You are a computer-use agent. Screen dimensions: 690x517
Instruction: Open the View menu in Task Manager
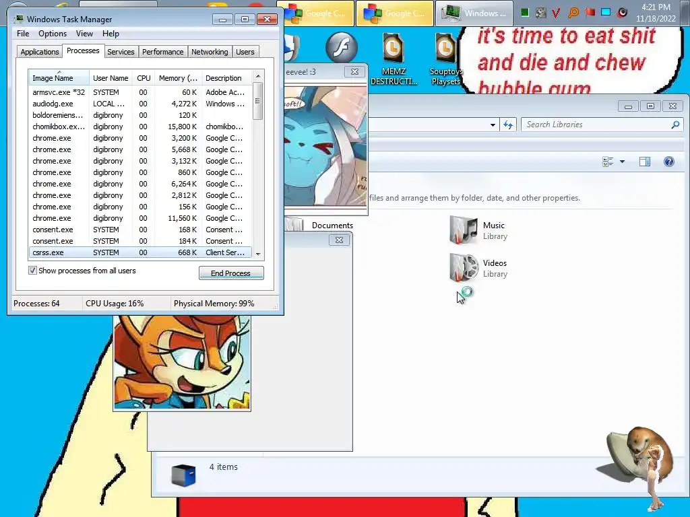tap(84, 34)
